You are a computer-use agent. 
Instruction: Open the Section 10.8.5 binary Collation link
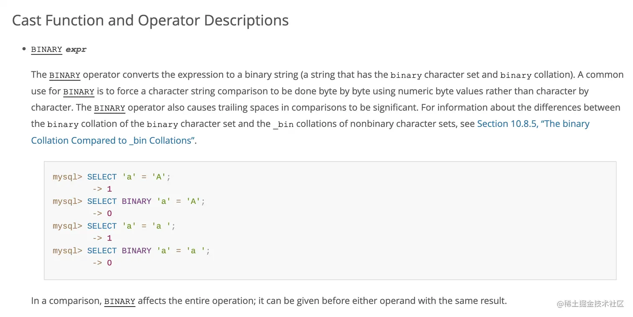tap(533, 124)
